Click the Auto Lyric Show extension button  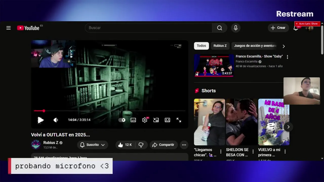pos(307,24)
